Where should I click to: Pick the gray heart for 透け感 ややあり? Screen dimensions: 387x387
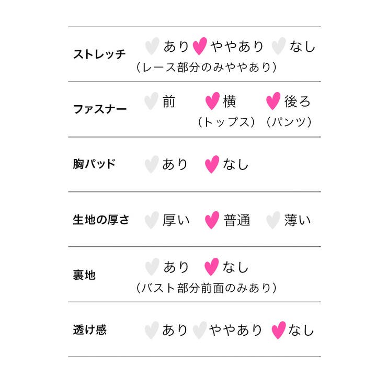point(199,330)
